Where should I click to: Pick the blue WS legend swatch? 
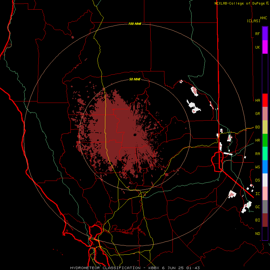265,167
